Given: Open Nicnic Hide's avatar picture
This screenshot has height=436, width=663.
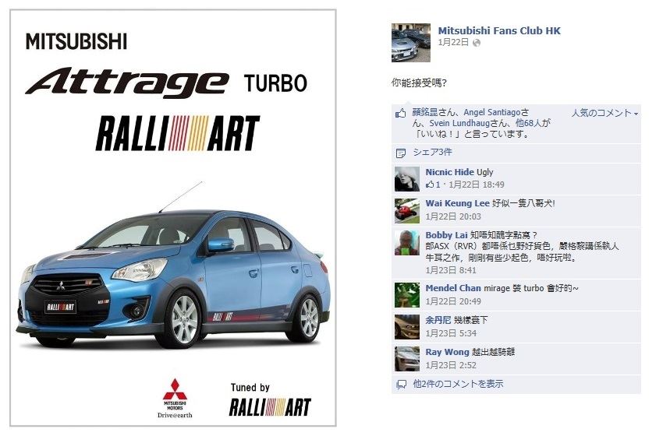Looking at the screenshot, I should (406, 179).
